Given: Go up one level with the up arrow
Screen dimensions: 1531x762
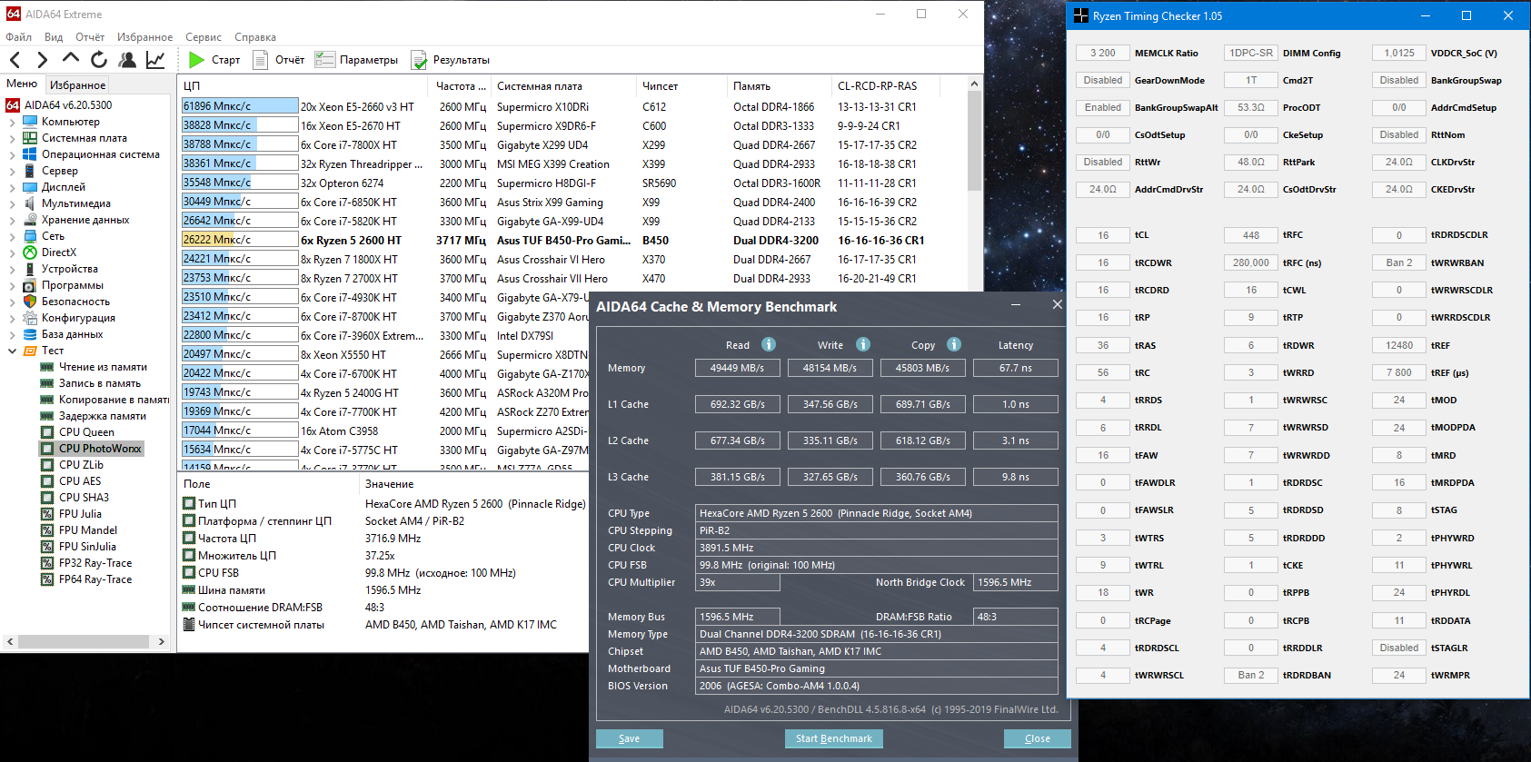Looking at the screenshot, I should [x=70, y=58].
